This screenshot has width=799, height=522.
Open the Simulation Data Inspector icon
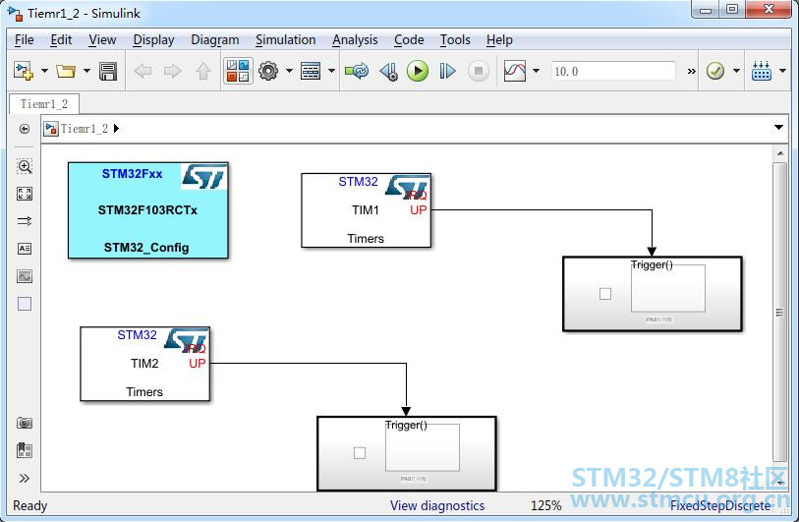click(515, 71)
